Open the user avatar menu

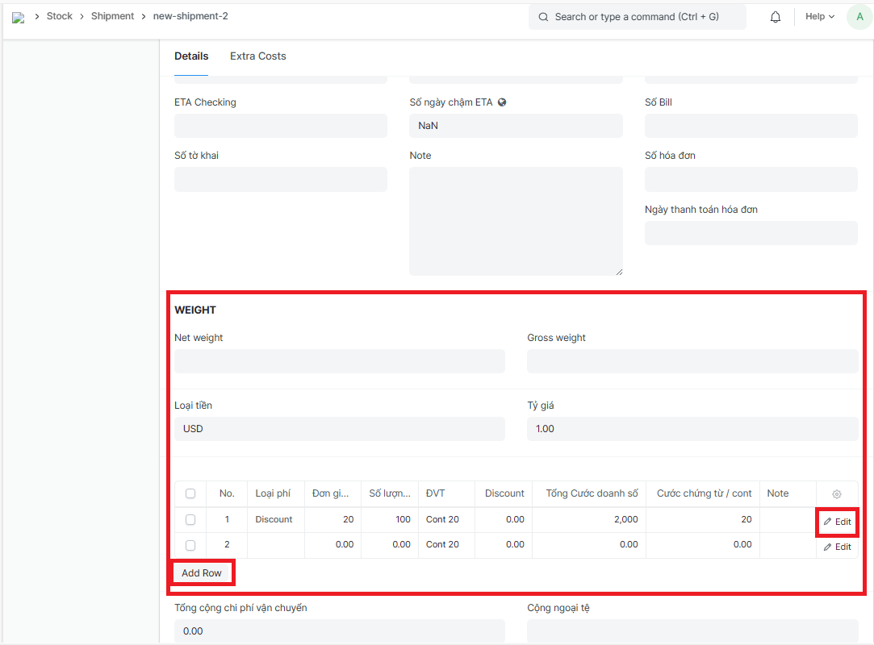(859, 17)
